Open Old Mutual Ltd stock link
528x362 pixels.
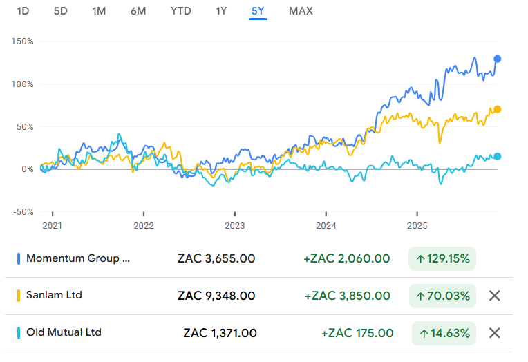click(x=64, y=332)
